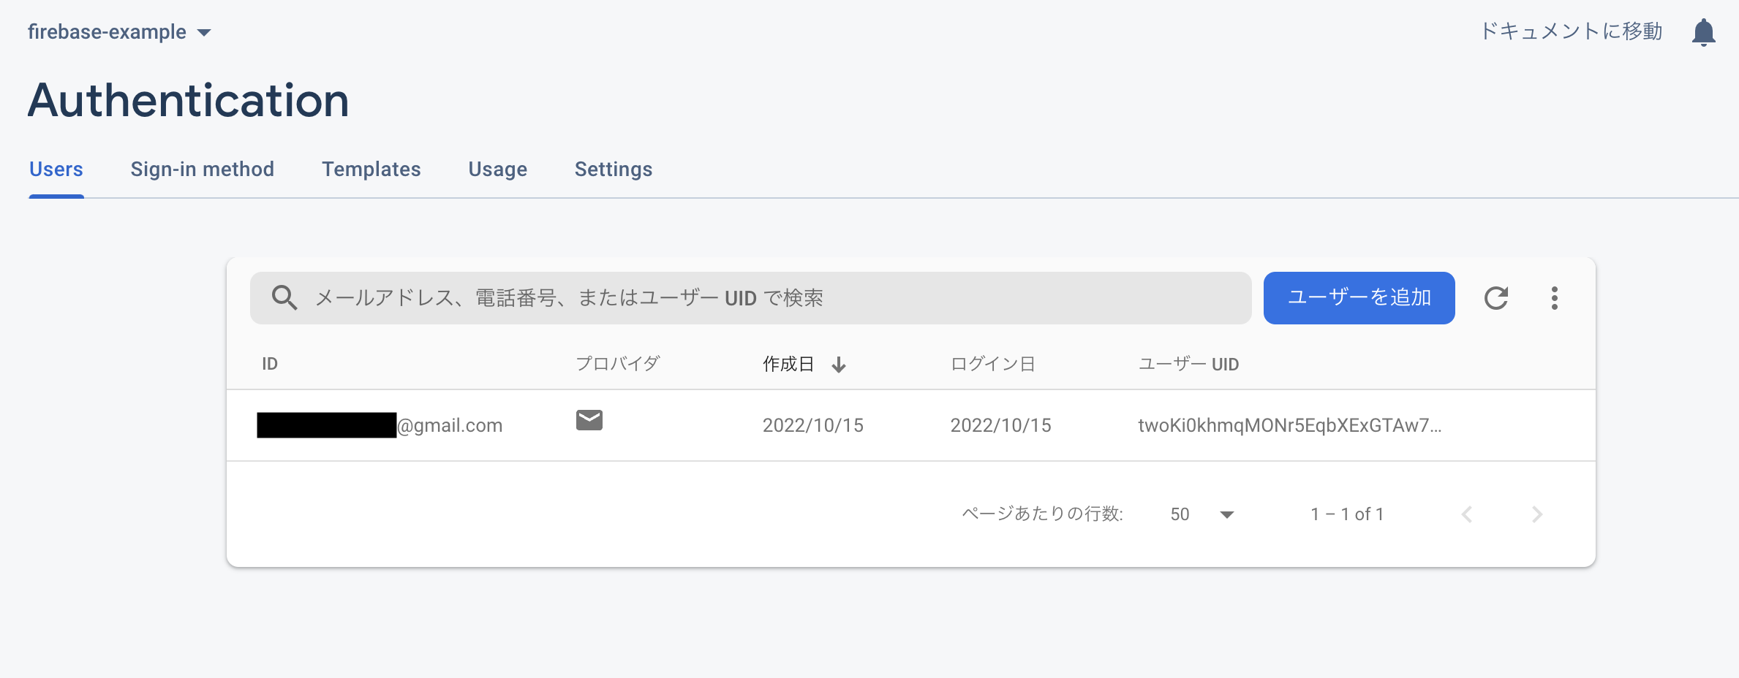Screen dimensions: 1739x678
Task: Open the Settings tab
Action: [614, 169]
